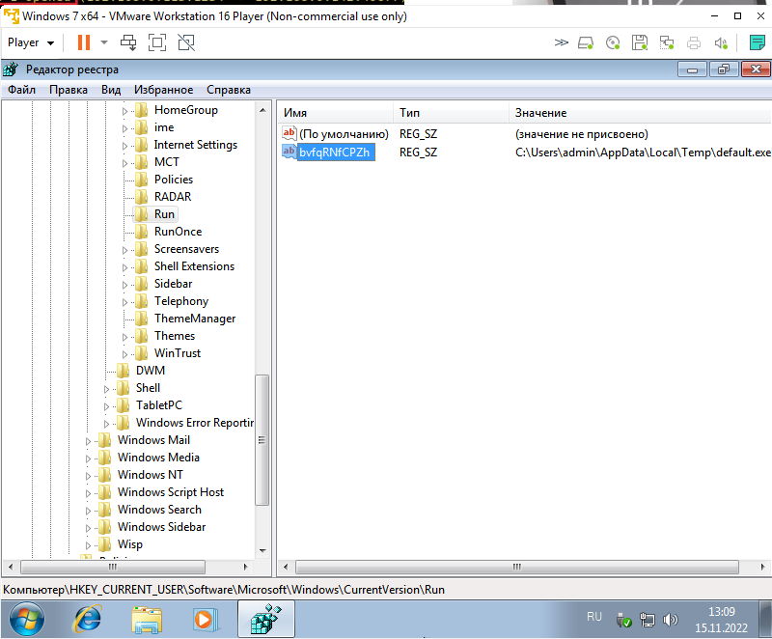Image resolution: width=772 pixels, height=639 pixels.
Task: Click tree pane scroll up arrow
Action: pos(262,110)
